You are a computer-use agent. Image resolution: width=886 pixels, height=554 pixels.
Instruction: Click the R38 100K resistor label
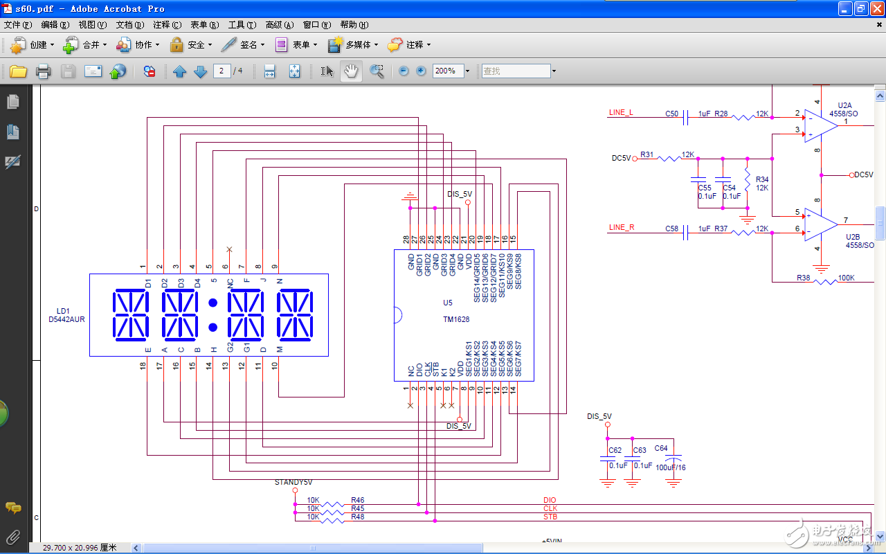tap(825, 278)
